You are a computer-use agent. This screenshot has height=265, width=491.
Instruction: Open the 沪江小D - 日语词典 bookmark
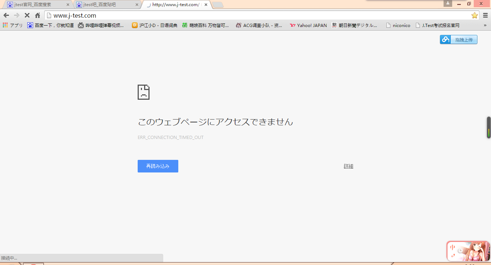coord(155,26)
